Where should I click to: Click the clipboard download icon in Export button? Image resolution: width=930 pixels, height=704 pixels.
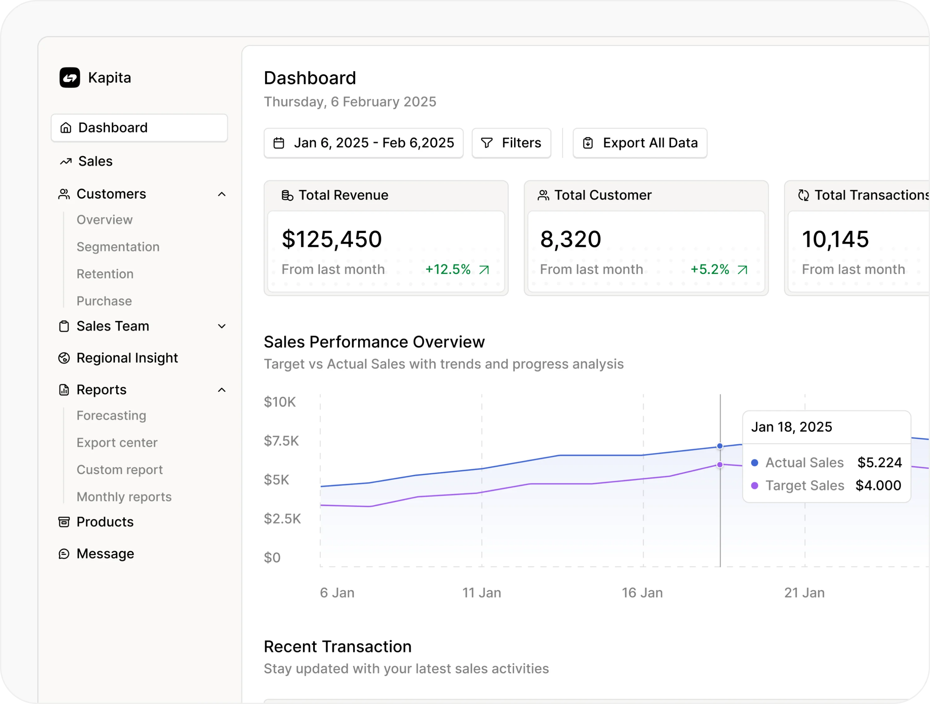(x=588, y=143)
